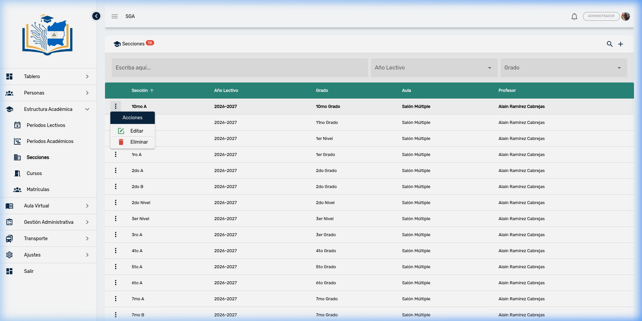The width and height of the screenshot is (642, 321).
Task: Log out using Salir
Action: (29, 271)
